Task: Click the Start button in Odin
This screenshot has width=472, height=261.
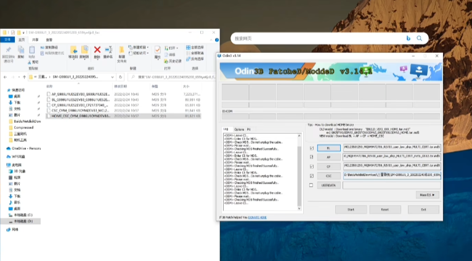Action: (351, 209)
